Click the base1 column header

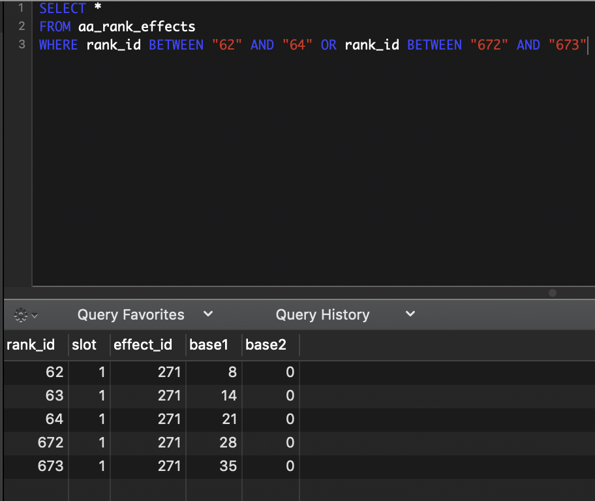click(209, 345)
